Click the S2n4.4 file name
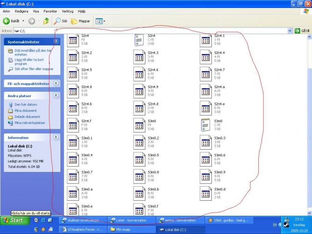Viewport: 312px width, 234px height. click(219, 53)
